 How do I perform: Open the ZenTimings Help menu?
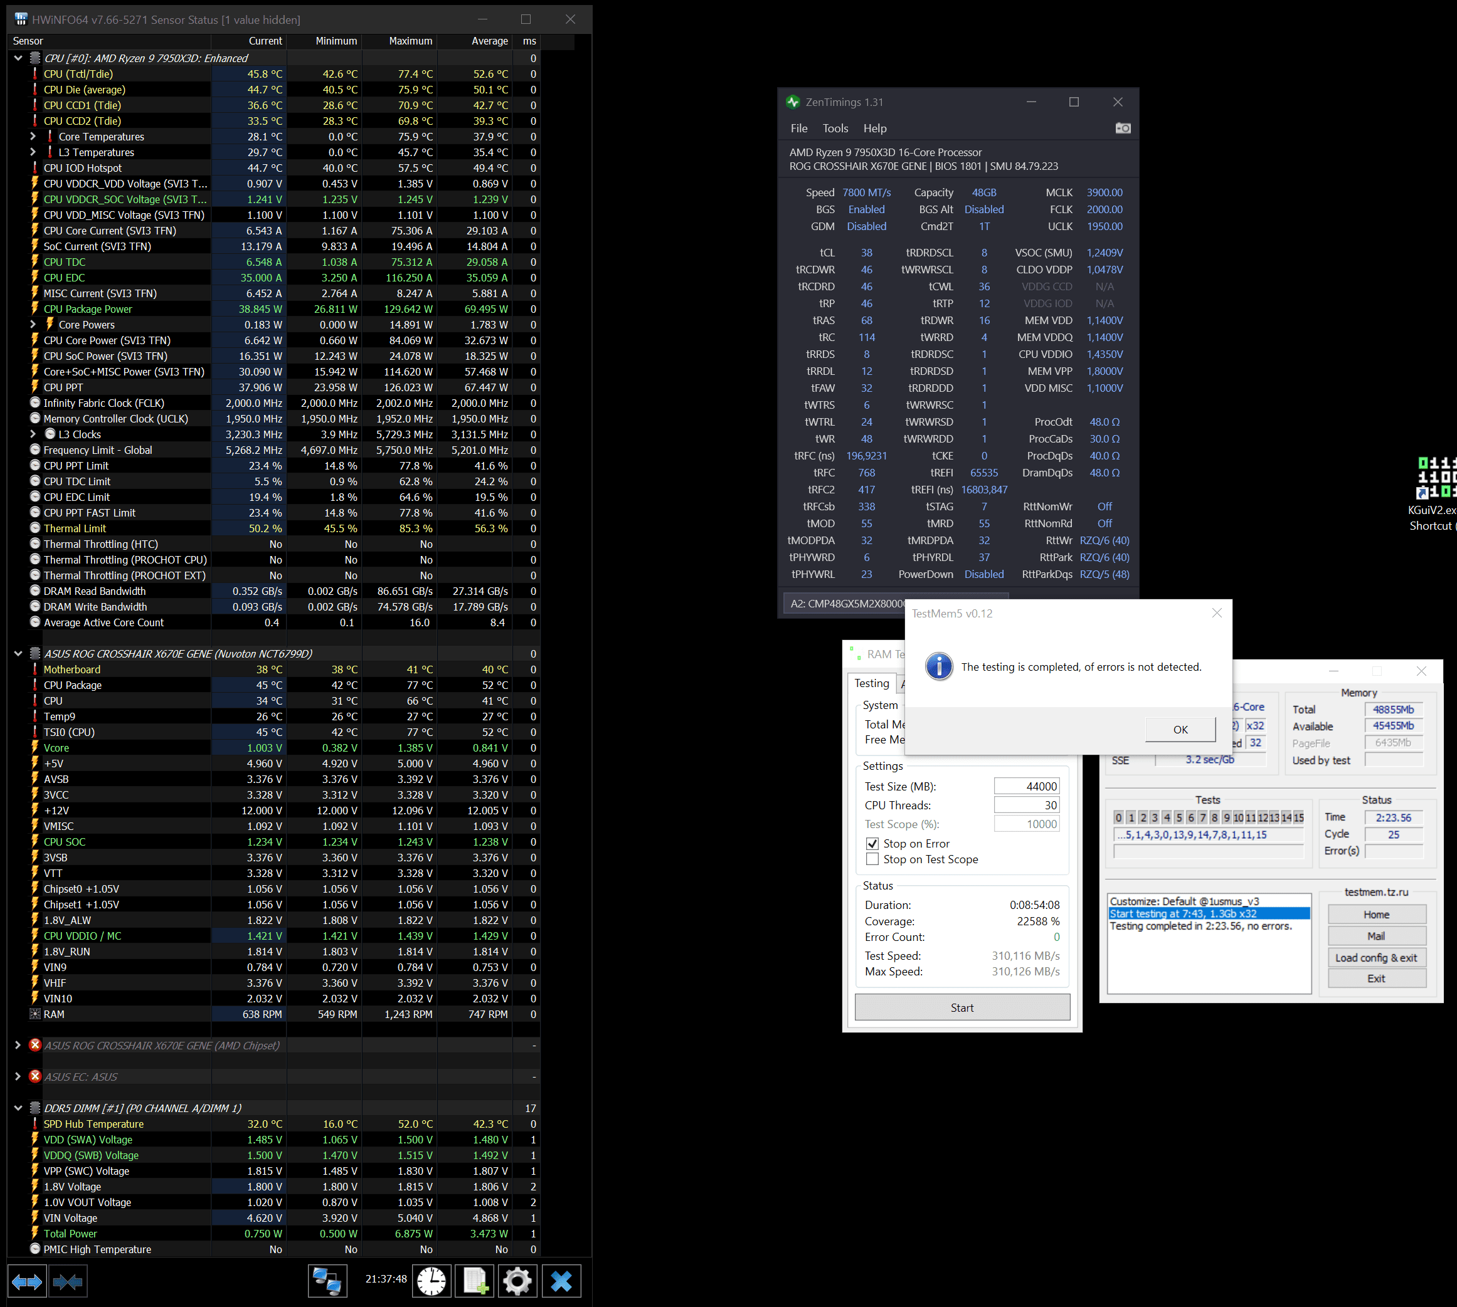[x=874, y=128]
